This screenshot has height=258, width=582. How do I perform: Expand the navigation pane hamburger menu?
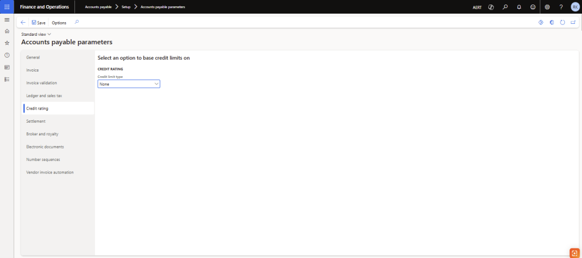point(7,20)
